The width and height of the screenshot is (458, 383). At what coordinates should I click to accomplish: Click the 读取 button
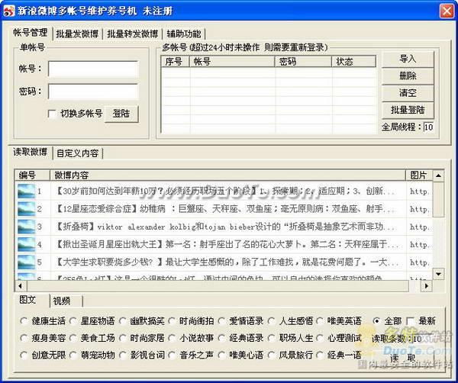click(x=403, y=357)
